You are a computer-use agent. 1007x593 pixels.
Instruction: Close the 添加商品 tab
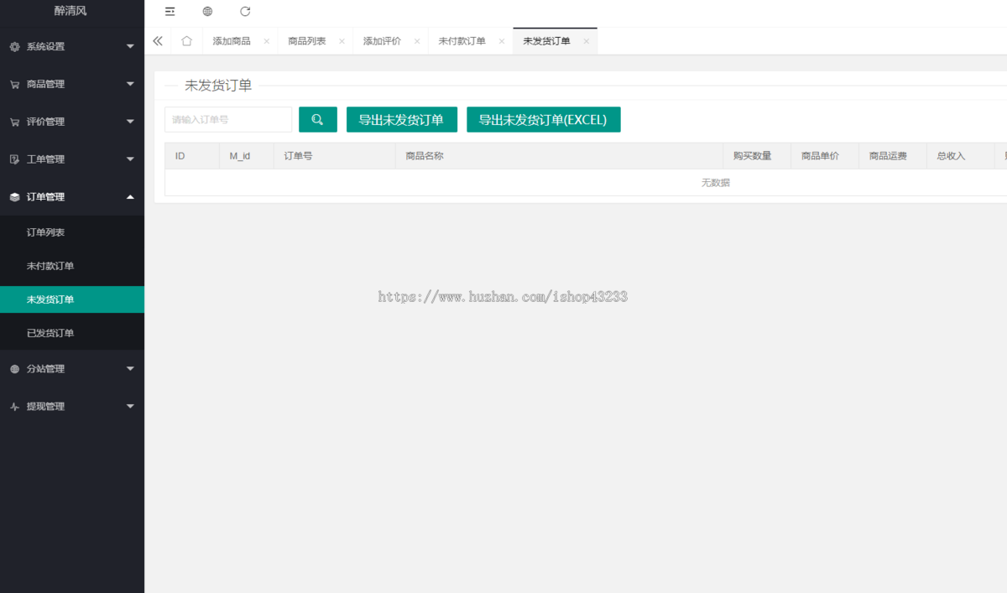click(x=266, y=41)
